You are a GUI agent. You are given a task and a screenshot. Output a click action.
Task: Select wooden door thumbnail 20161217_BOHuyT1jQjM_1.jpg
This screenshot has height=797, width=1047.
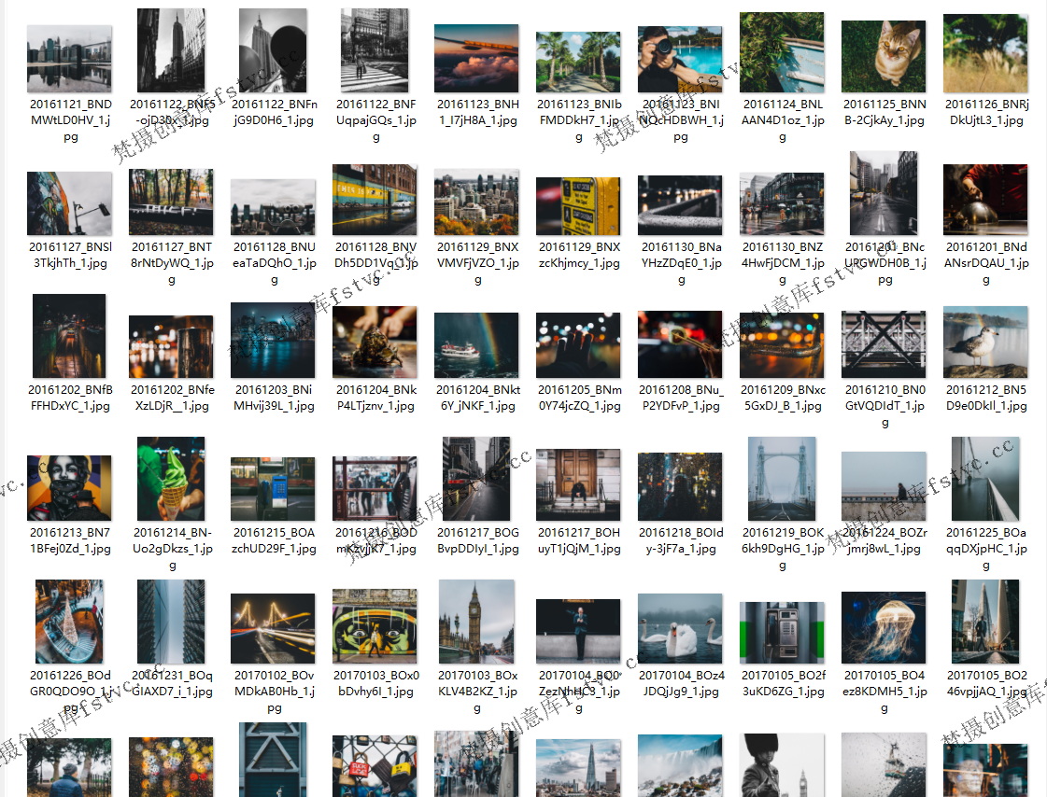(578, 485)
